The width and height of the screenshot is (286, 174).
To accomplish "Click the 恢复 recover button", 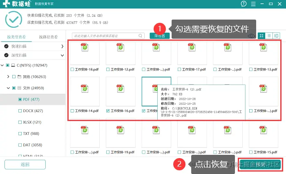I will (260, 165).
